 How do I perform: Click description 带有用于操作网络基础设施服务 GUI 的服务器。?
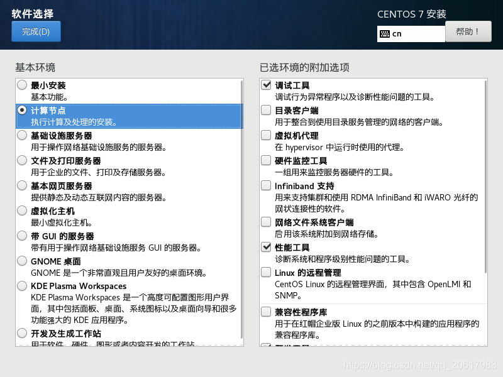pos(116,248)
